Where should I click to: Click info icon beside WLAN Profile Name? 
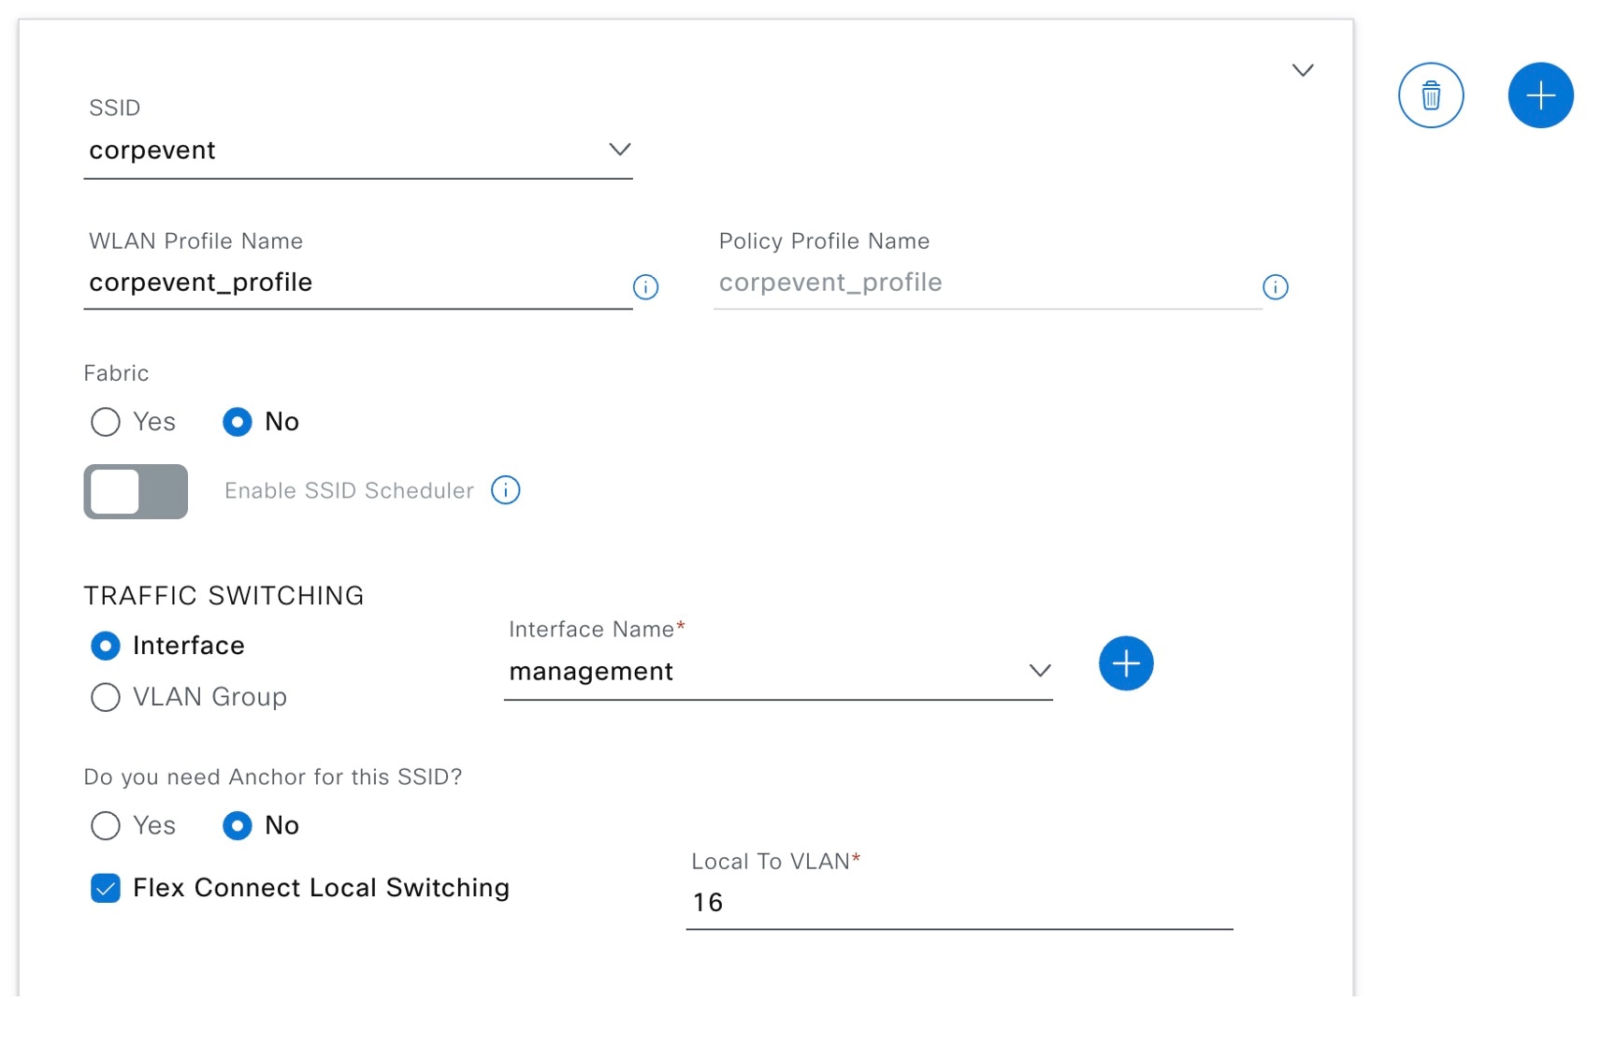tap(645, 287)
